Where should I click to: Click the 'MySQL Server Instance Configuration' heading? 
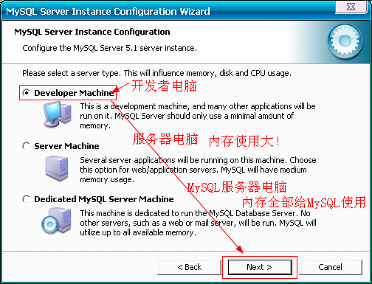click(92, 32)
